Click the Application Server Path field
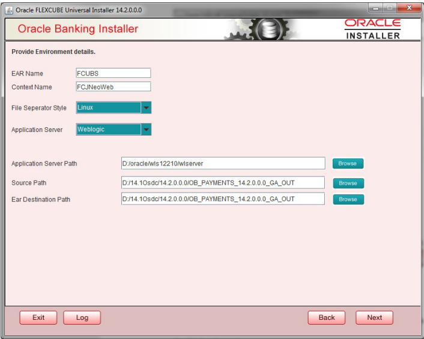Viewport: 424px width, 339px height. 223,163
